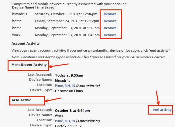The width and height of the screenshot is (175, 127).
Task: Remove the home device saved at 9:35pm
Action: click(x=110, y=28)
